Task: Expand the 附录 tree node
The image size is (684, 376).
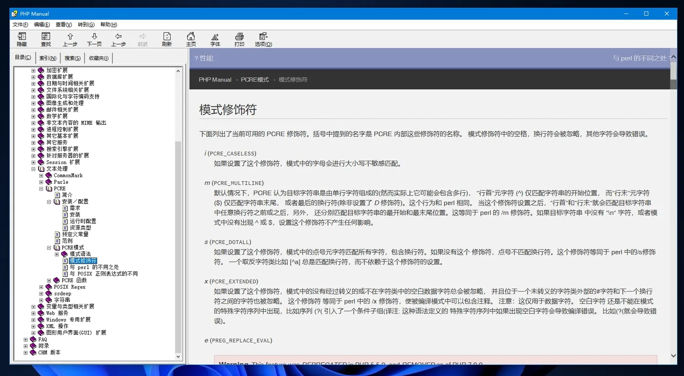Action: coord(25,346)
